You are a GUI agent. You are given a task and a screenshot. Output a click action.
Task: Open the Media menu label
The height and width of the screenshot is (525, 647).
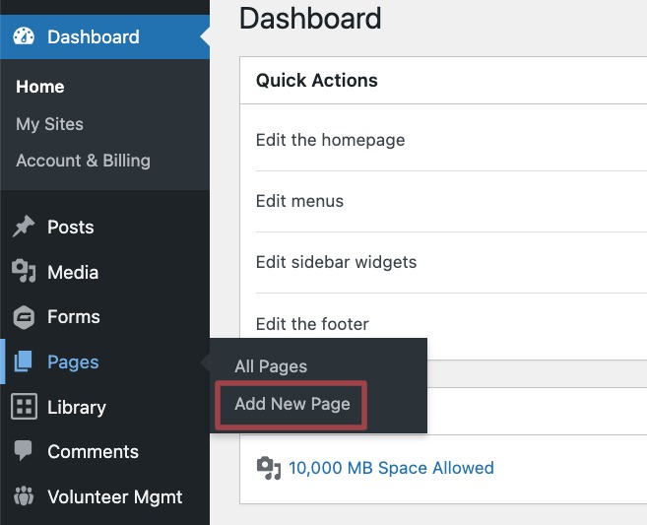(x=73, y=273)
